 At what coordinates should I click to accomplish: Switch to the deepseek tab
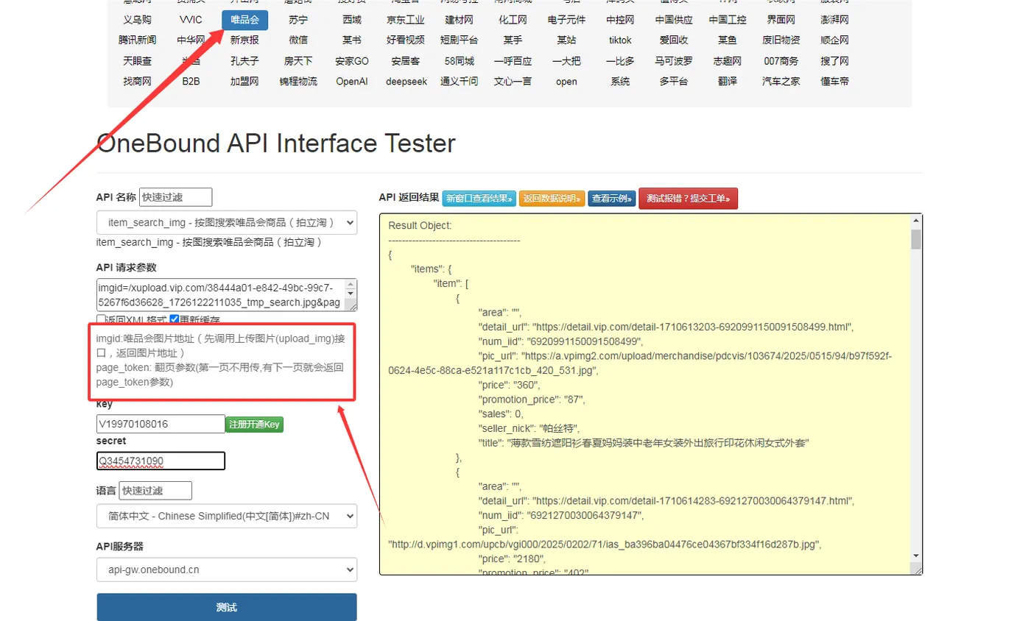(406, 82)
